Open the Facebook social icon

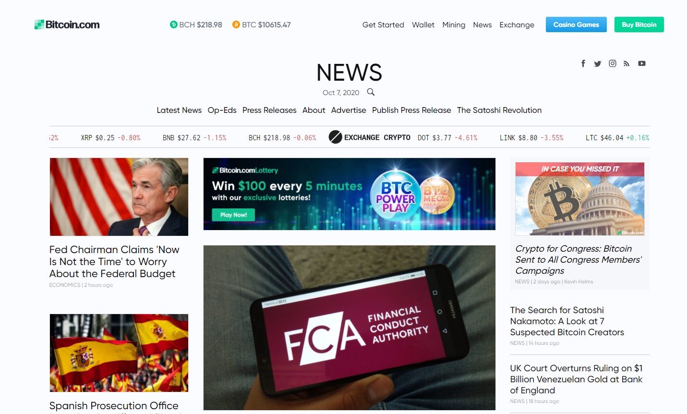tap(583, 63)
